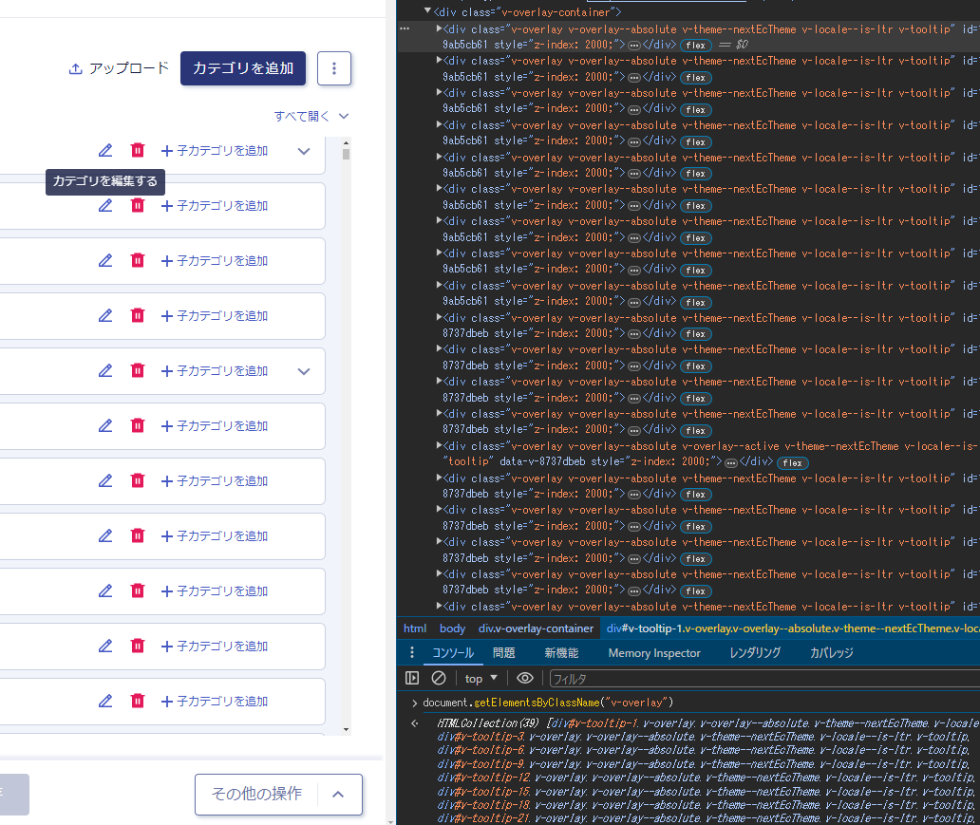The width and height of the screenshot is (980, 825).
Task: Click 子カテゴリを追加 in the topmost category row
Action: click(x=215, y=151)
